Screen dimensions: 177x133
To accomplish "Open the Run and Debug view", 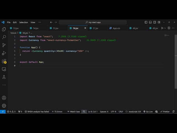I will pyautogui.click(x=4, y=53).
